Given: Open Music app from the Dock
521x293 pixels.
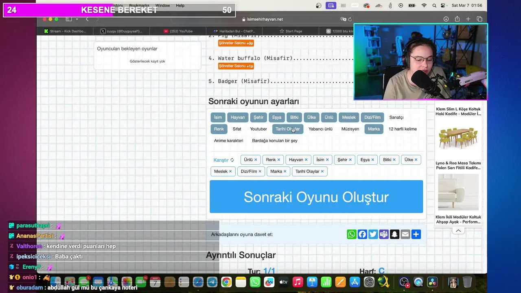Looking at the screenshot, I should point(298,282).
